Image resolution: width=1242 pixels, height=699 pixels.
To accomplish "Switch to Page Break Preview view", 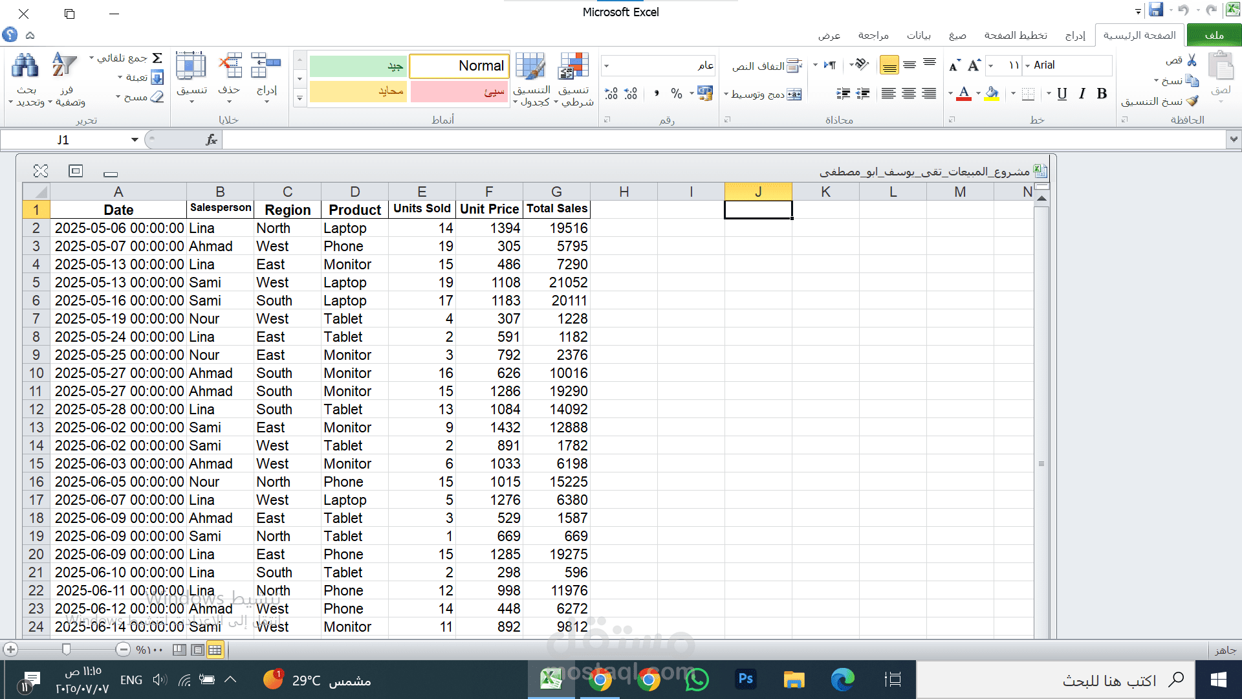I will 180,649.
